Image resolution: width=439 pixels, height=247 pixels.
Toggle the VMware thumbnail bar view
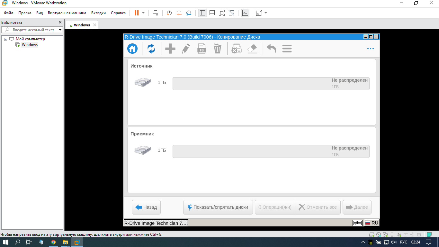coord(212,13)
